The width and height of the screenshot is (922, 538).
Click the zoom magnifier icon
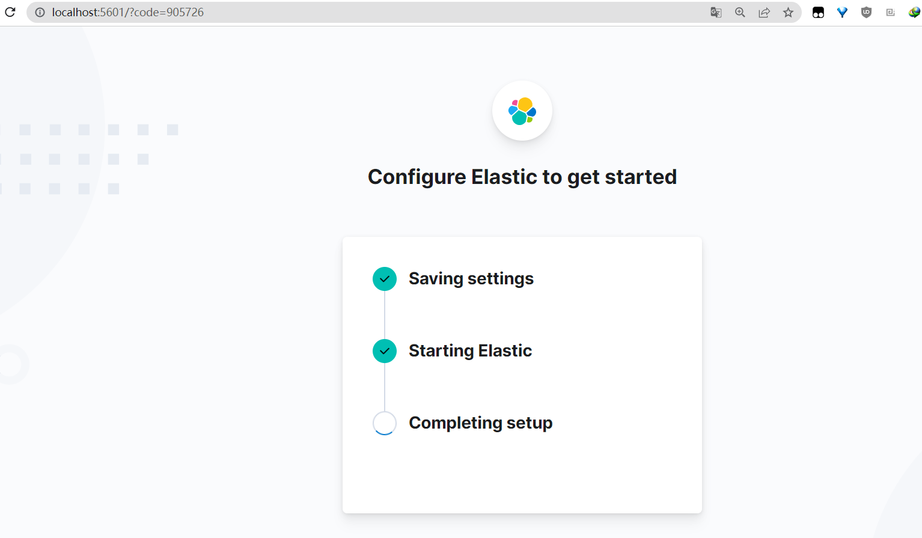pos(740,13)
